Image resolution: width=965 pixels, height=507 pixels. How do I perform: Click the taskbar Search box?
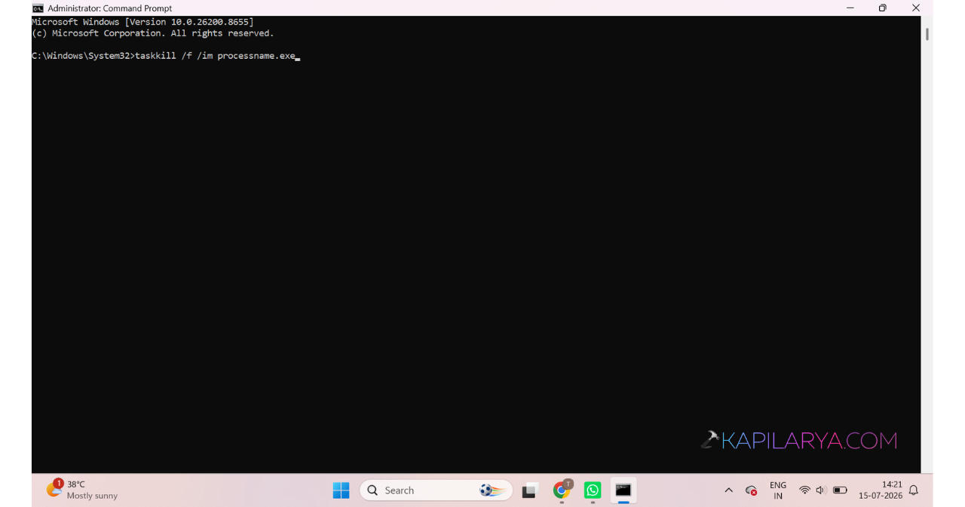(x=436, y=490)
